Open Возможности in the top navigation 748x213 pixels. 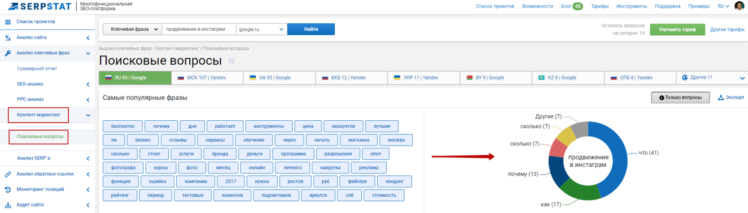pos(537,6)
